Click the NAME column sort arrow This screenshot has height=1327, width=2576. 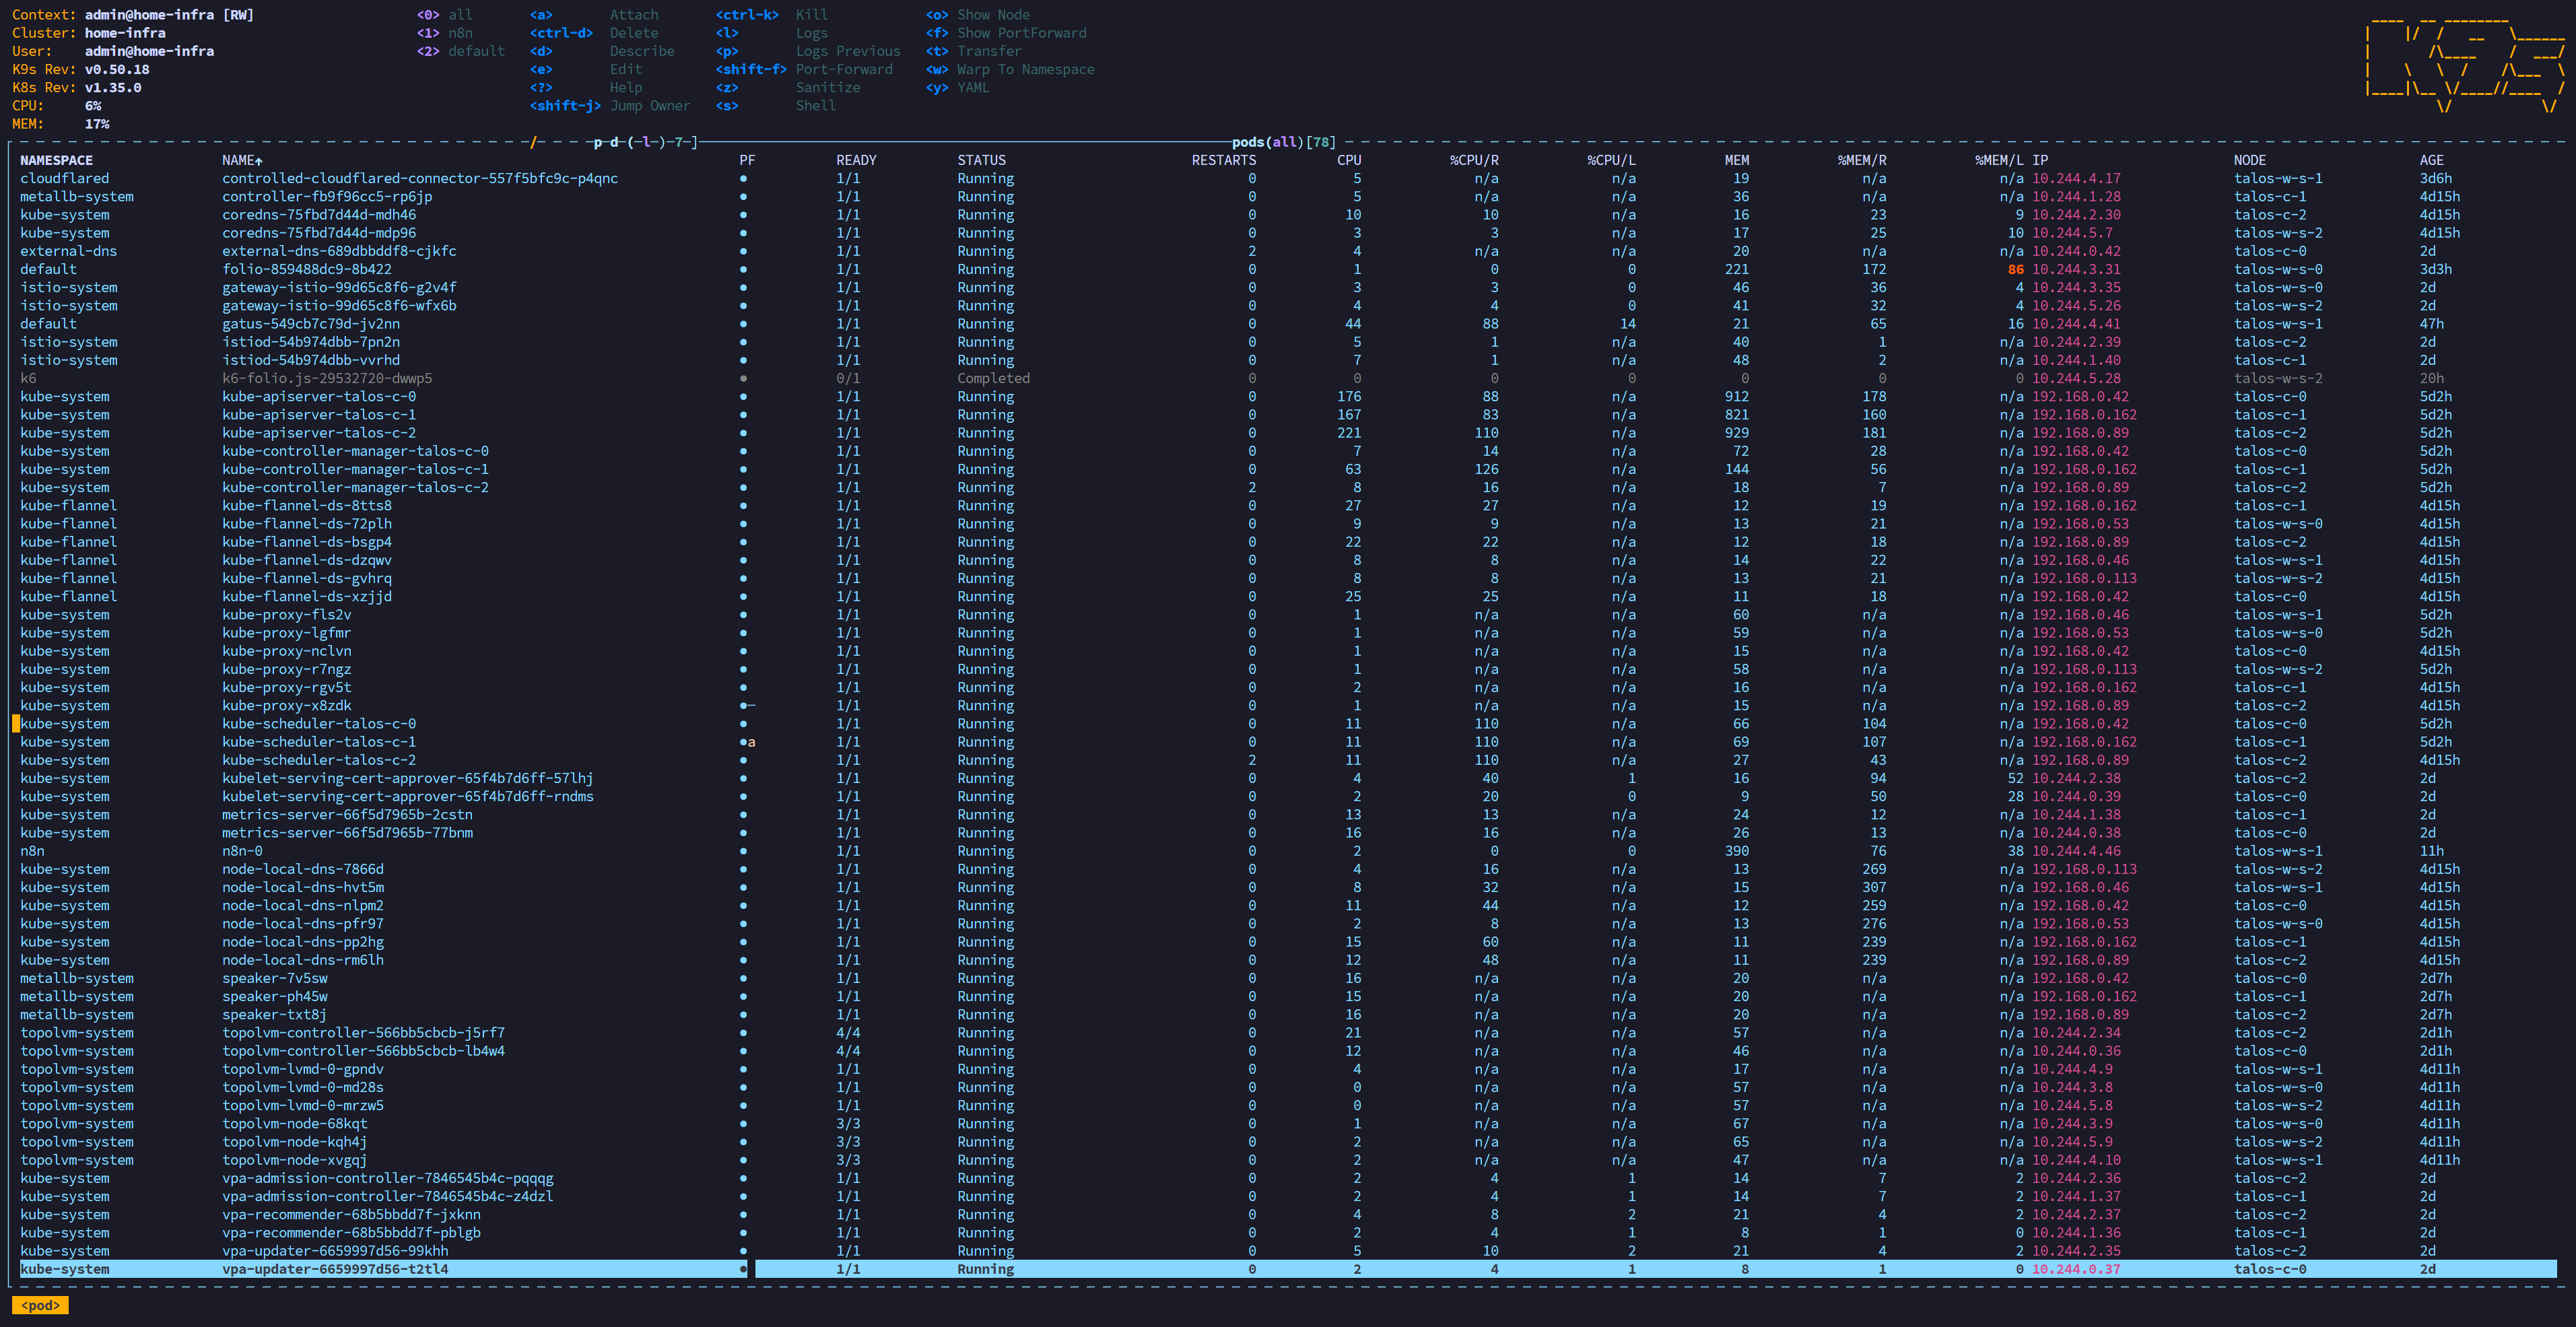click(x=259, y=160)
